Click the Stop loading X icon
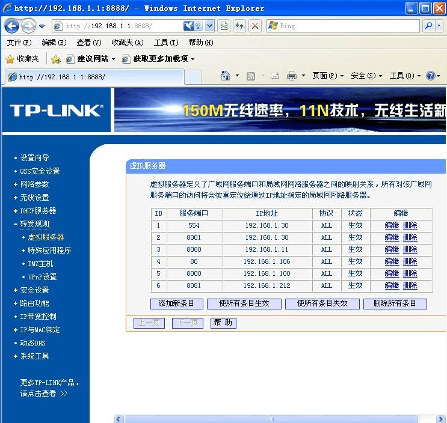 tap(255, 26)
